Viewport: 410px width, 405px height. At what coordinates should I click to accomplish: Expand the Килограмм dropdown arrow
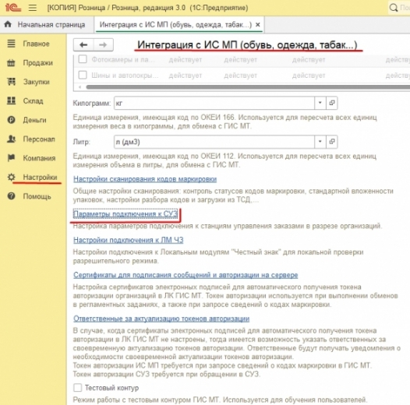(320, 103)
